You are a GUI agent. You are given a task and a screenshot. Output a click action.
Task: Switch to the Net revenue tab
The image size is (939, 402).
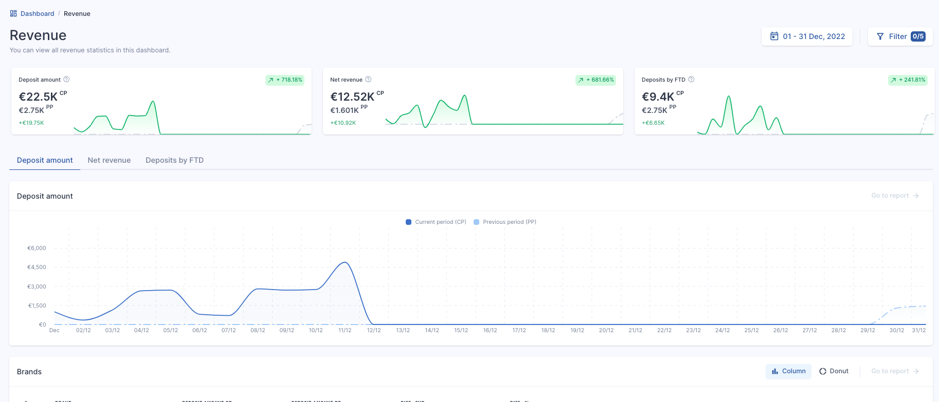(x=109, y=160)
